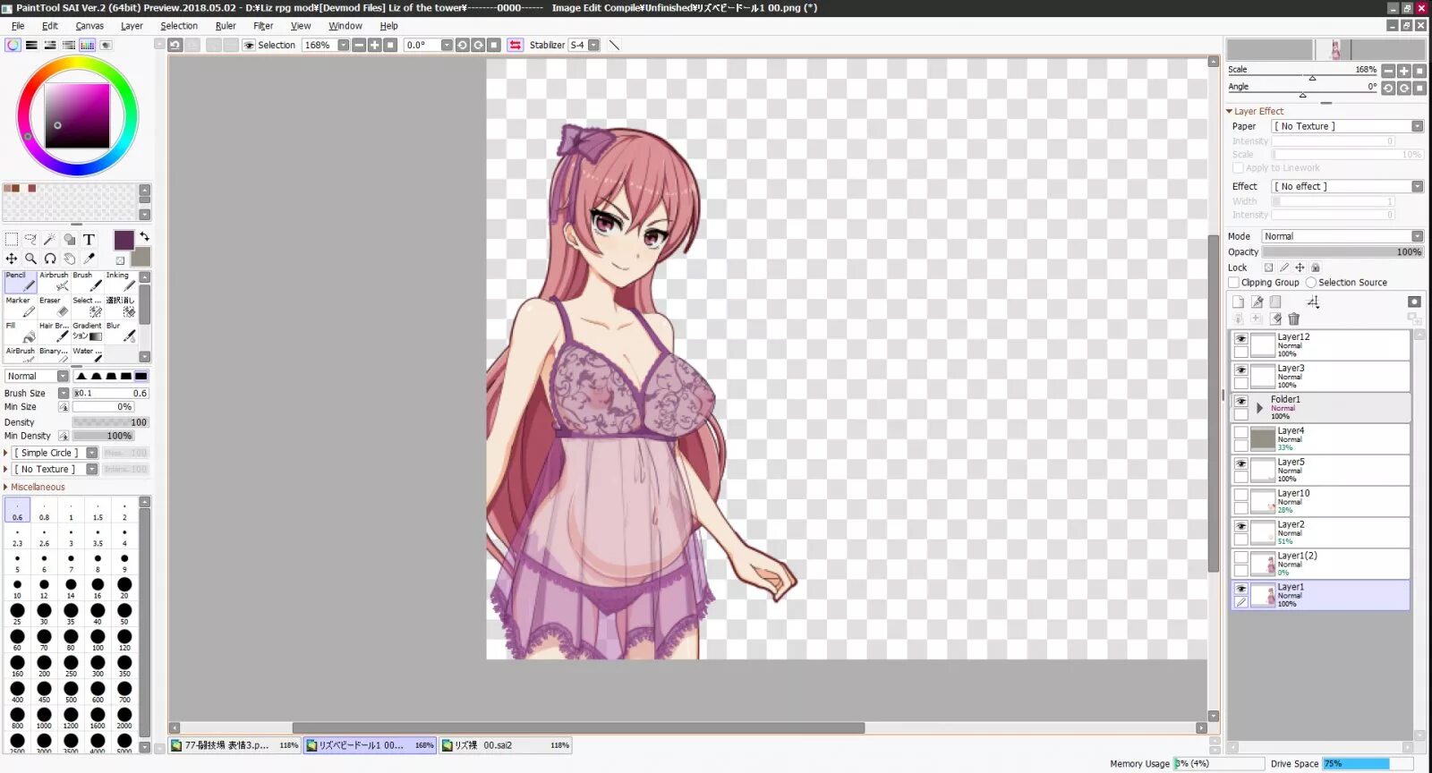
Task: Choose the Gradient tool
Action: (x=88, y=332)
